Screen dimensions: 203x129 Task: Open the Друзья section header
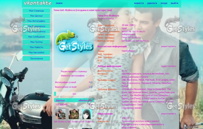pos(60,100)
